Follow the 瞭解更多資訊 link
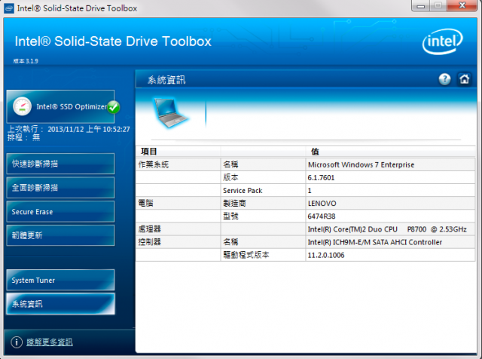The image size is (482, 359). (x=50, y=342)
